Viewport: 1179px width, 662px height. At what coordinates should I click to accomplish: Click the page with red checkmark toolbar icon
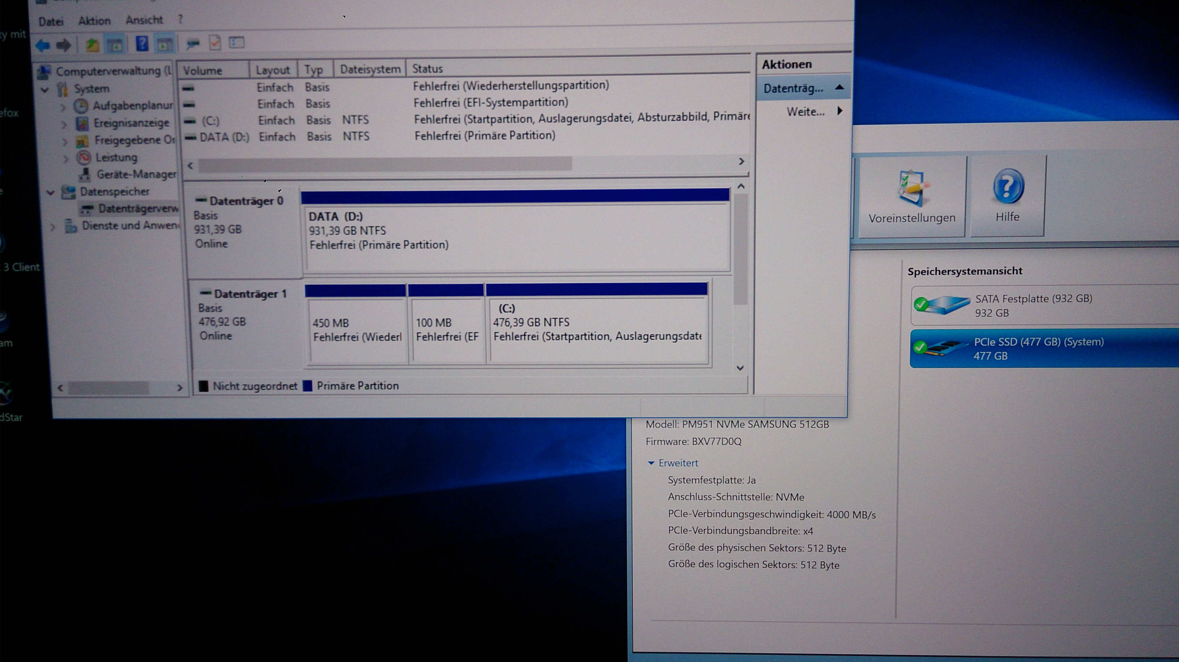[215, 43]
